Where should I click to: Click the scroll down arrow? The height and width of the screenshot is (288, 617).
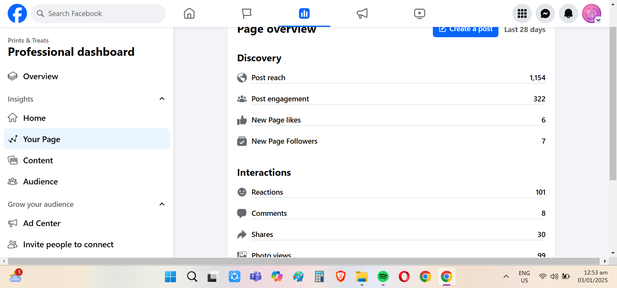click(613, 253)
